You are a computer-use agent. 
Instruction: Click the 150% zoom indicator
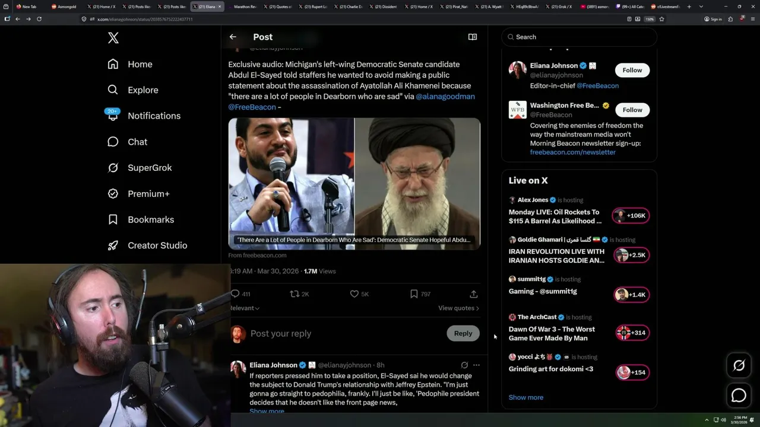[x=650, y=19]
